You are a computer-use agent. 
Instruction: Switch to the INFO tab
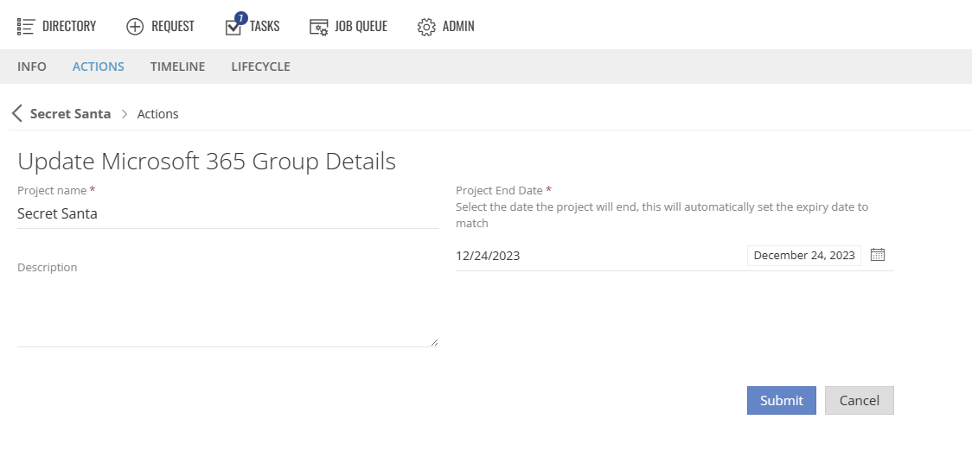[x=32, y=67]
